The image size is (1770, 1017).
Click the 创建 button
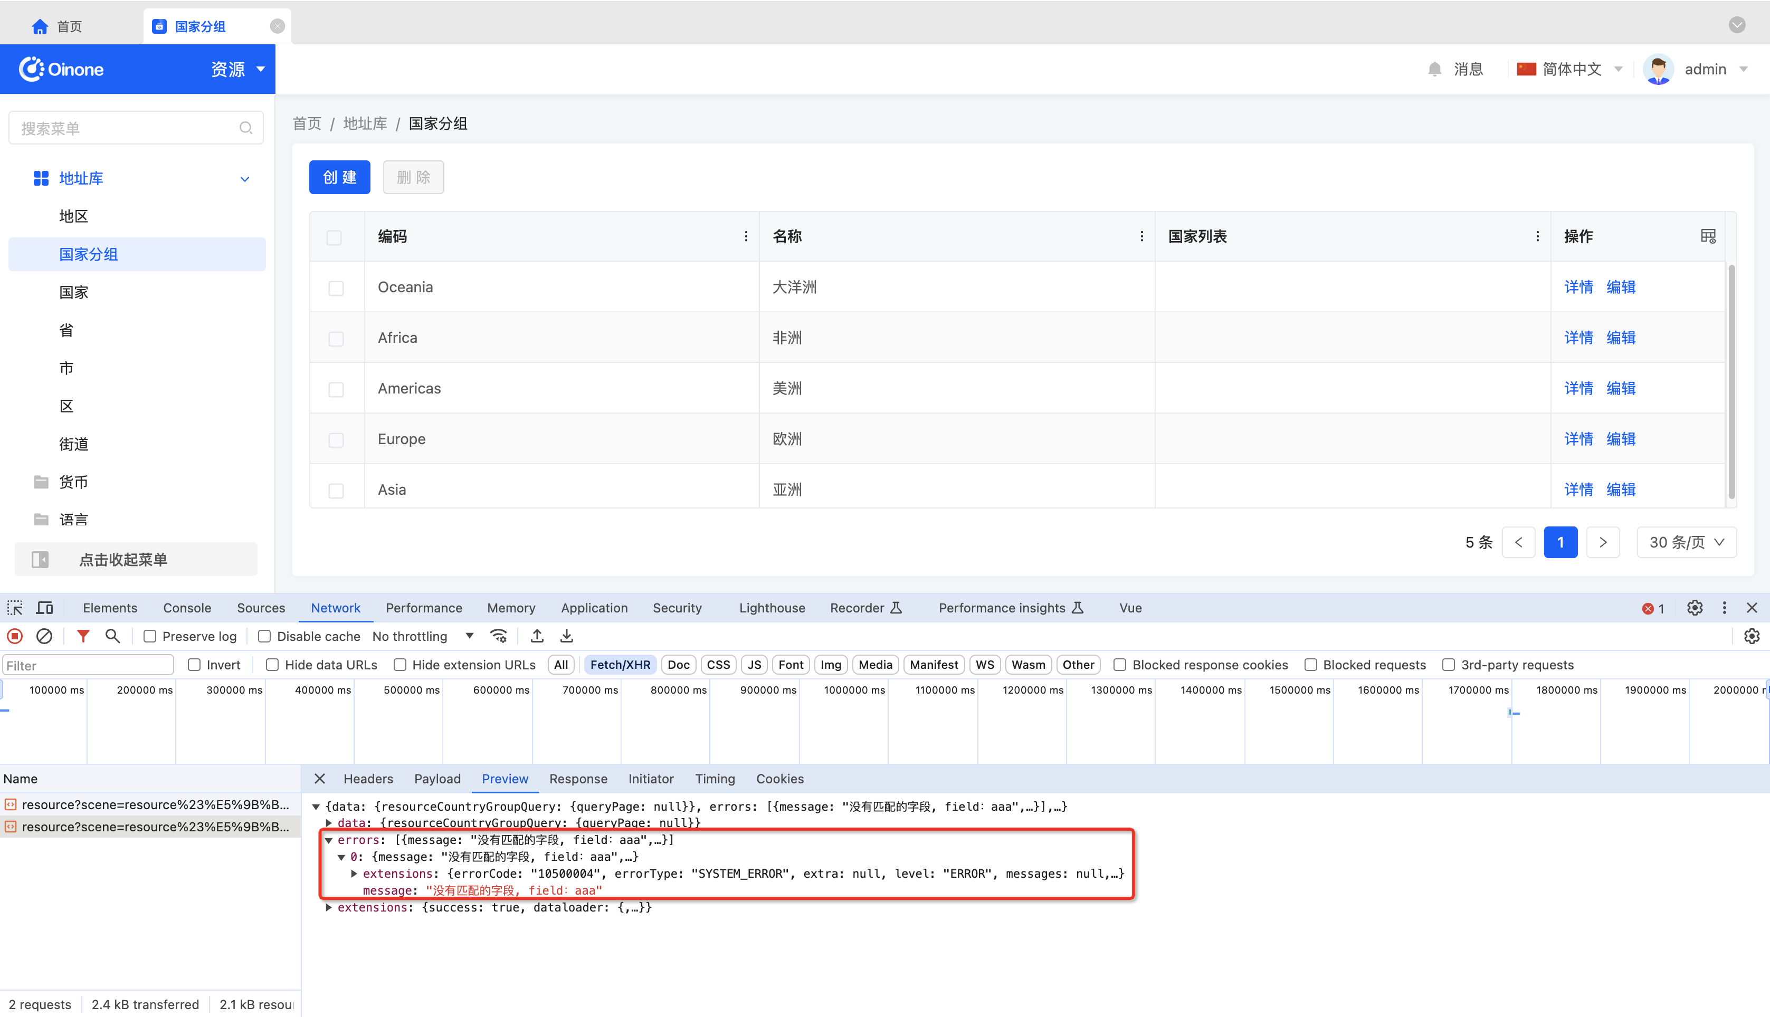[x=340, y=177]
